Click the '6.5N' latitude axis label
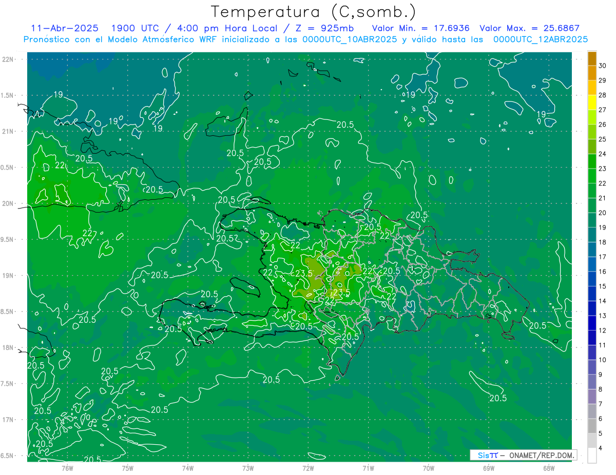 pyautogui.click(x=7, y=456)
